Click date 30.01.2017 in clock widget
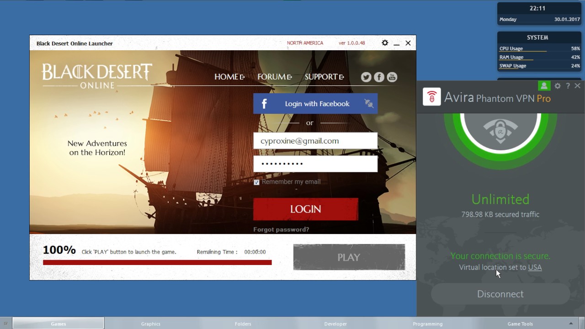The width and height of the screenshot is (585, 329). pyautogui.click(x=567, y=19)
